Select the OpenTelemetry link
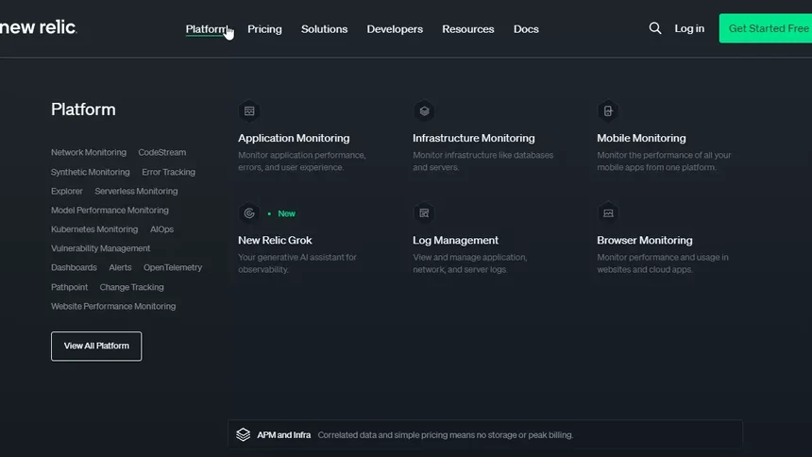812x457 pixels. click(x=173, y=268)
